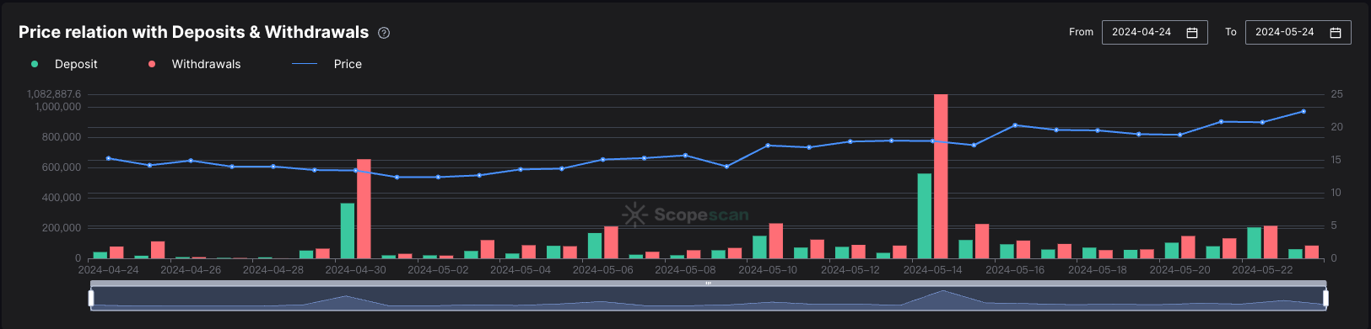Click the x-axis label 2024-05-22
Screen dimensions: 1371x329
coord(1262,270)
